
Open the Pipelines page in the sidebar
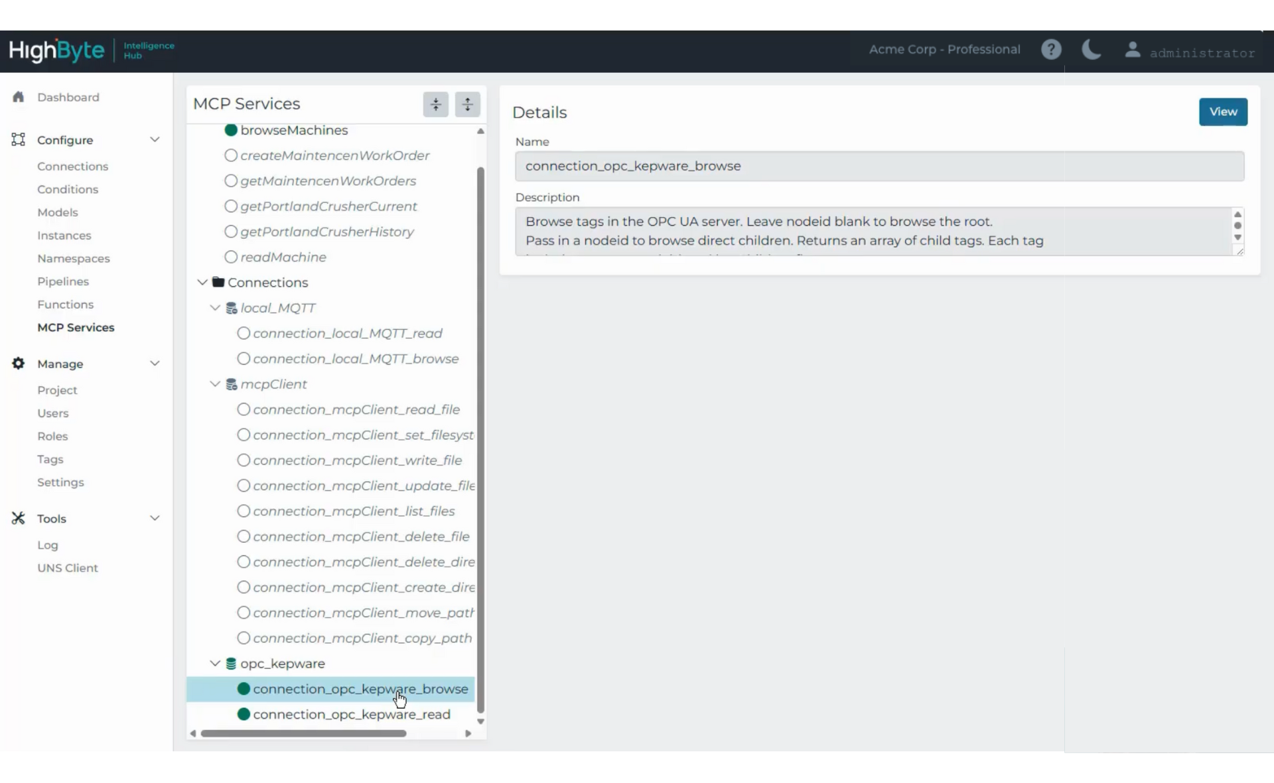click(63, 281)
